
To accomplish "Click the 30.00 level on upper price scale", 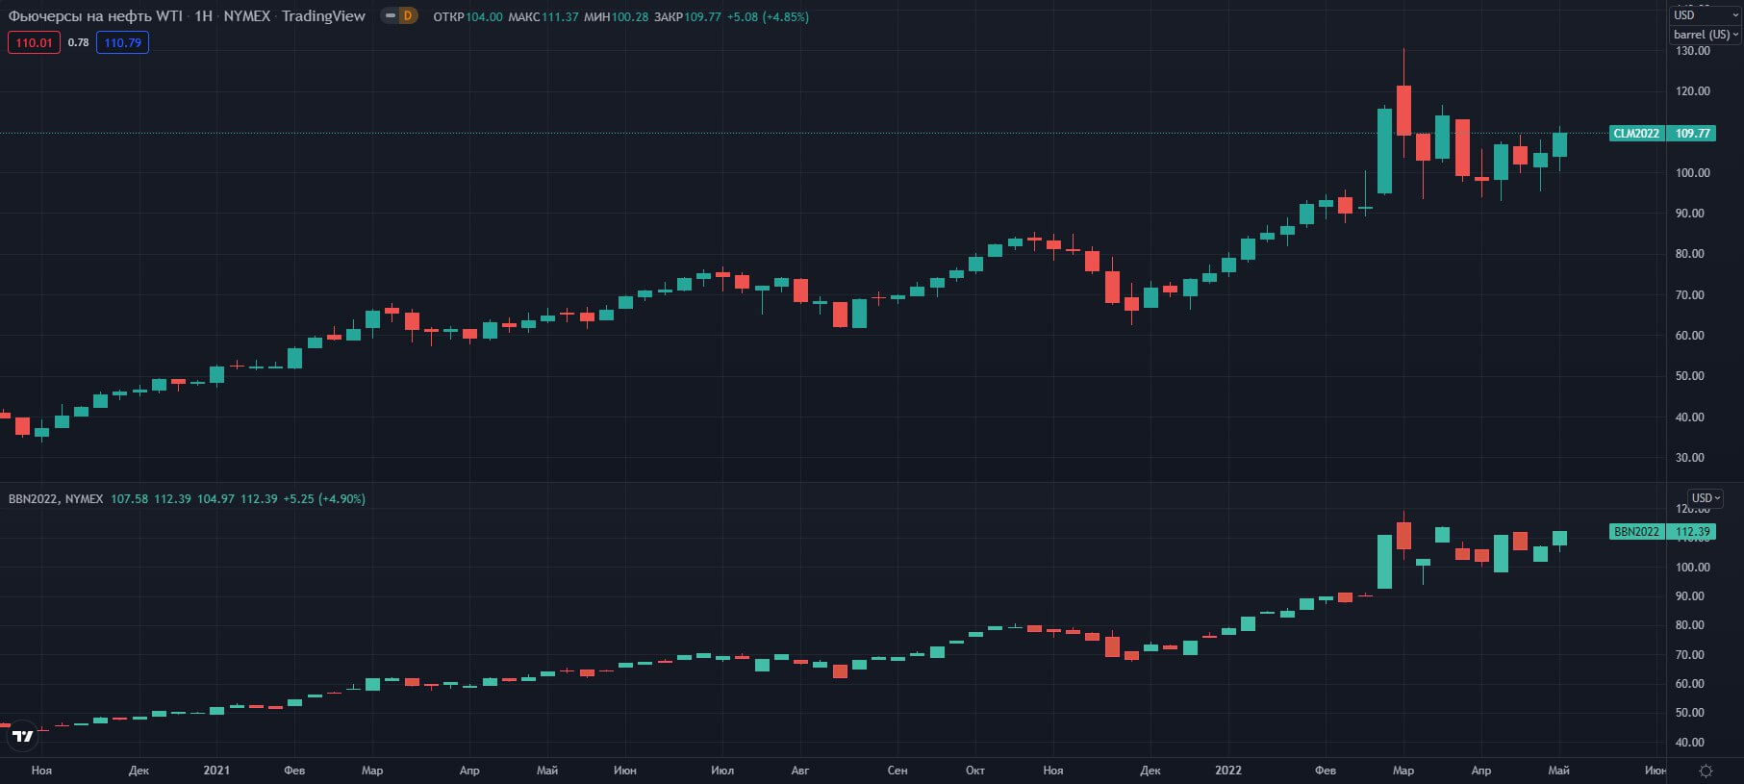I will pos(1692,457).
